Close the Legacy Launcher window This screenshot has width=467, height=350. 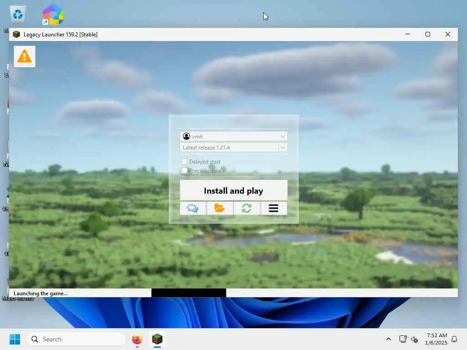pos(448,34)
